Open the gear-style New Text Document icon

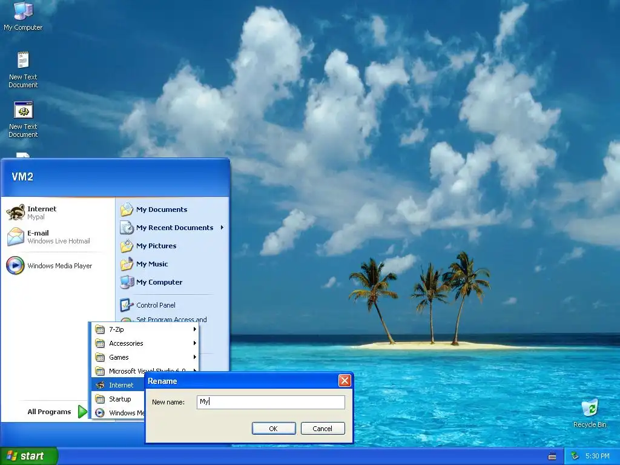click(x=24, y=110)
